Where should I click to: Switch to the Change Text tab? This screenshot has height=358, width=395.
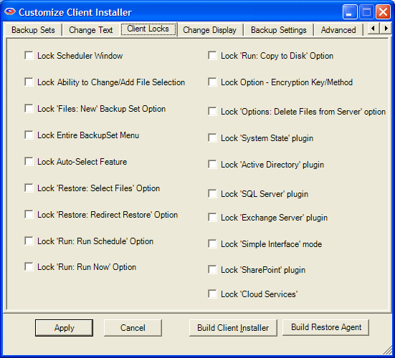tap(91, 30)
